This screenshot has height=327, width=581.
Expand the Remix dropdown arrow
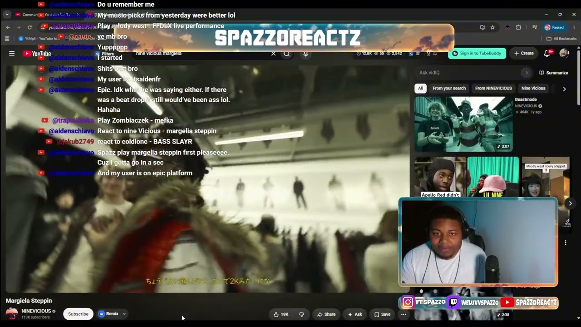click(x=124, y=314)
